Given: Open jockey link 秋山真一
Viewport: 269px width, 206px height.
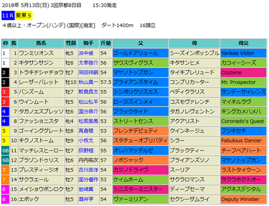Looking at the screenshot, I should [x=88, y=83].
